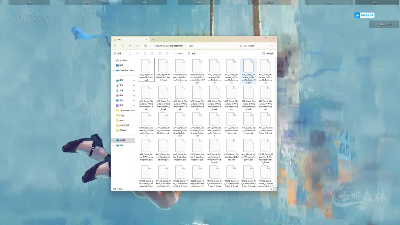Click the Back navigation arrow
Viewport: 400px width, 225px height.
click(115, 46)
